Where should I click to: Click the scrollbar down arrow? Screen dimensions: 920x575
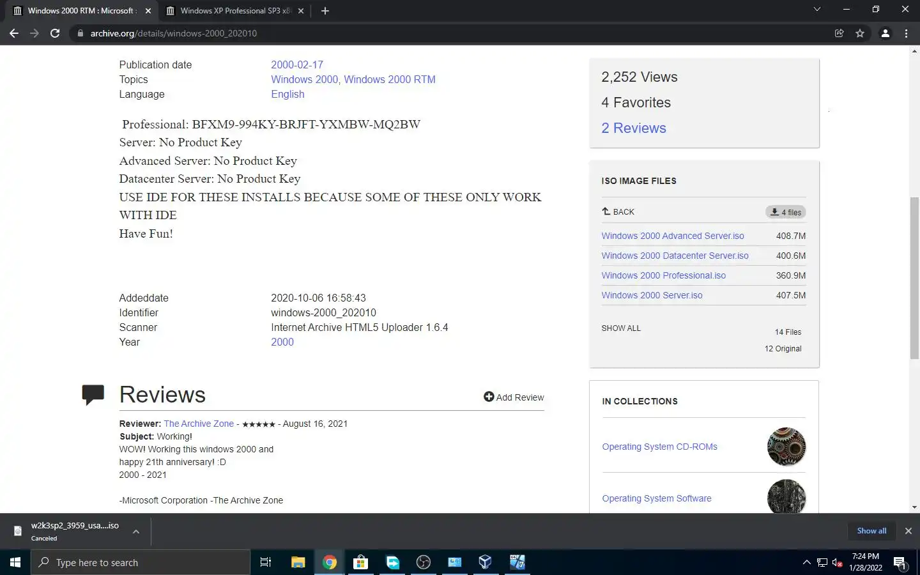[914, 507]
